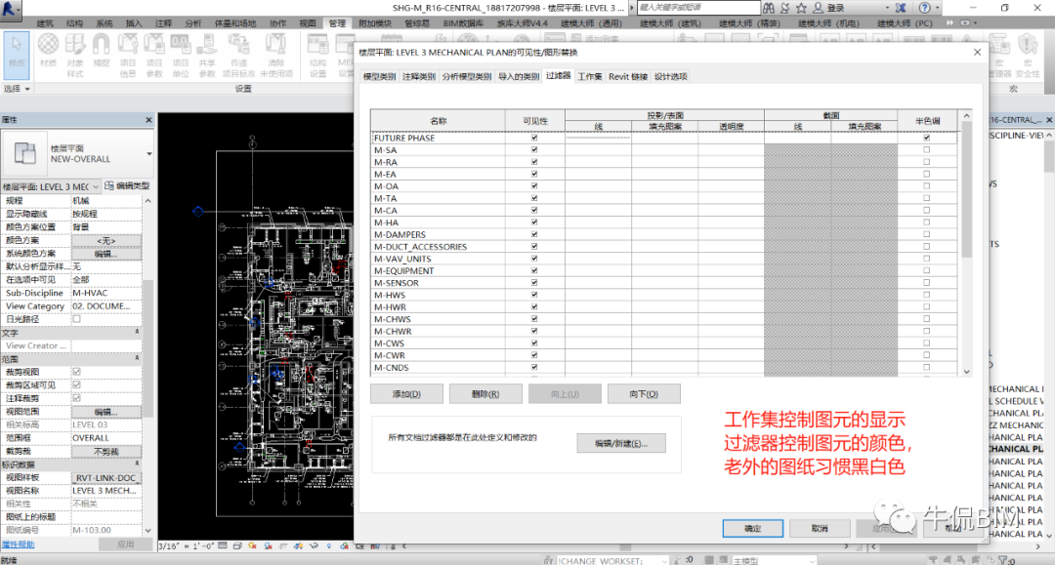Toggle visibility checkbox for M-SA filter

tap(534, 149)
